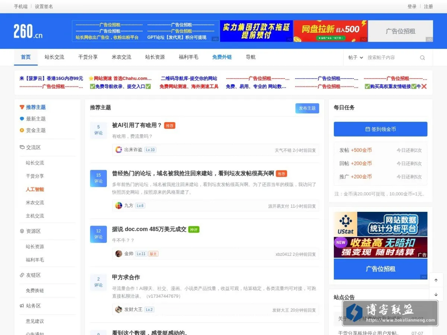Click the 站务区 megaphone icon
The image size is (447, 335).
[22, 306]
